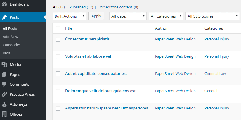Go to All Posts submenu

[x=10, y=28]
